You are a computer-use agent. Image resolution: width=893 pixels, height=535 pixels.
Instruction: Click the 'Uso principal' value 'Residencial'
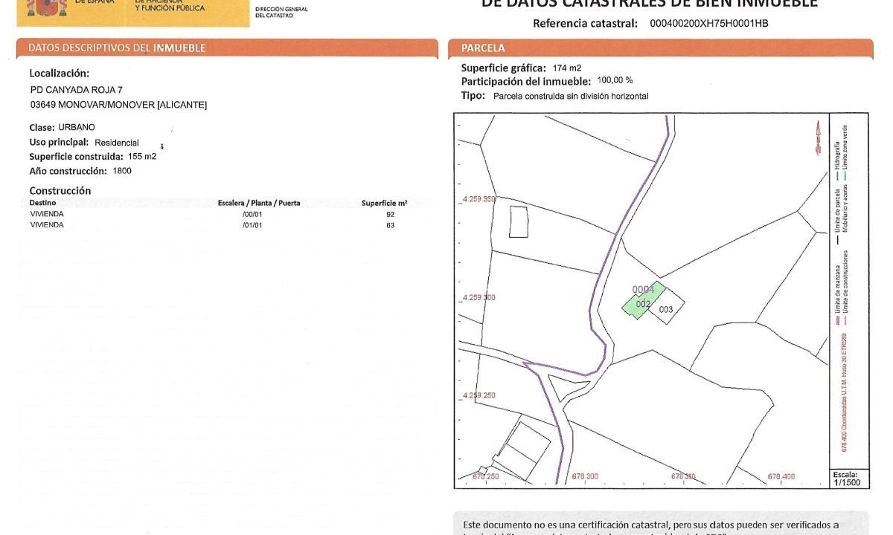[x=117, y=143]
